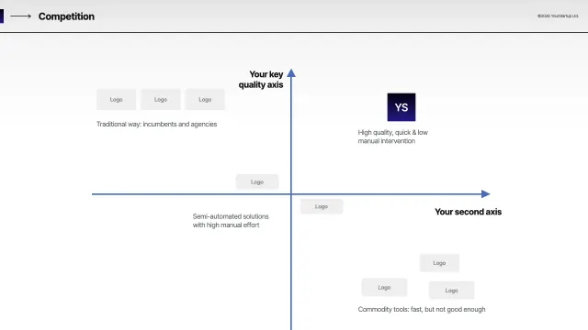Click 'Semi-automated solutions with high manual effort' text
The height and width of the screenshot is (330, 588).
point(231,221)
